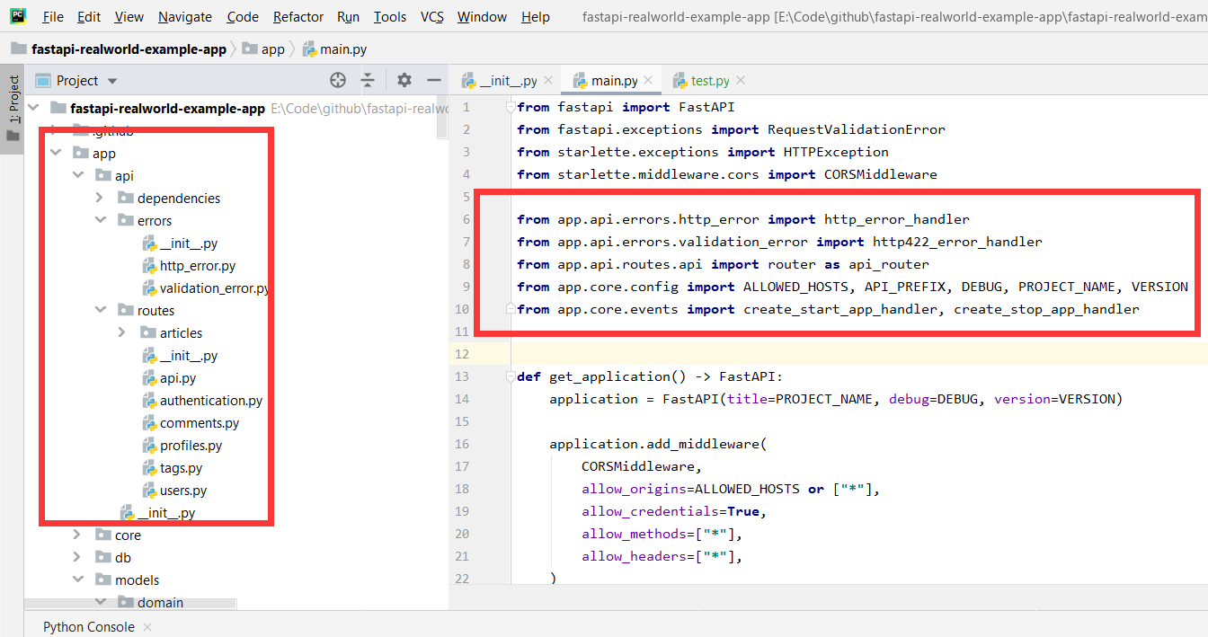Open the Edit menu
Viewport: 1208px width, 637px height.
[89, 16]
